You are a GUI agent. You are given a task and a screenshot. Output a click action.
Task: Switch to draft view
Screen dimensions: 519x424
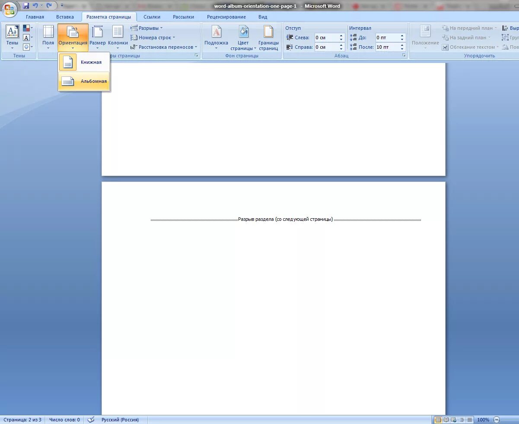point(469,420)
